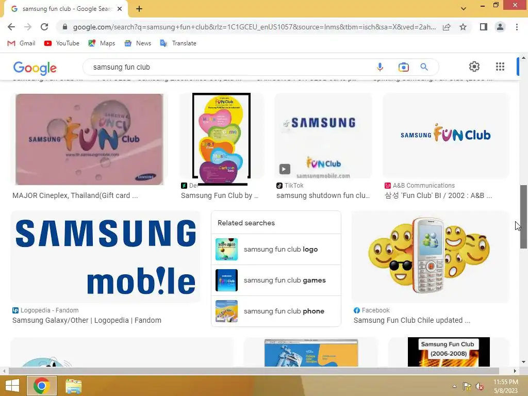
Task: Open File Explorer from the taskbar
Action: [x=73, y=386]
